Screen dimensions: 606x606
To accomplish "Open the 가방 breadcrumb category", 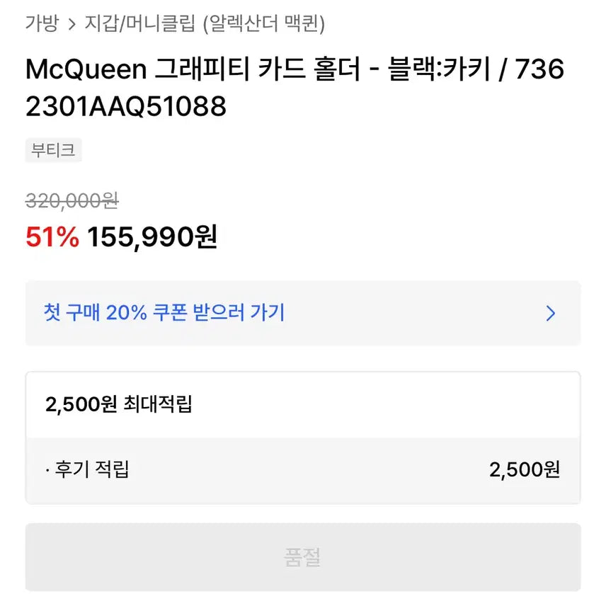I will pyautogui.click(x=41, y=24).
